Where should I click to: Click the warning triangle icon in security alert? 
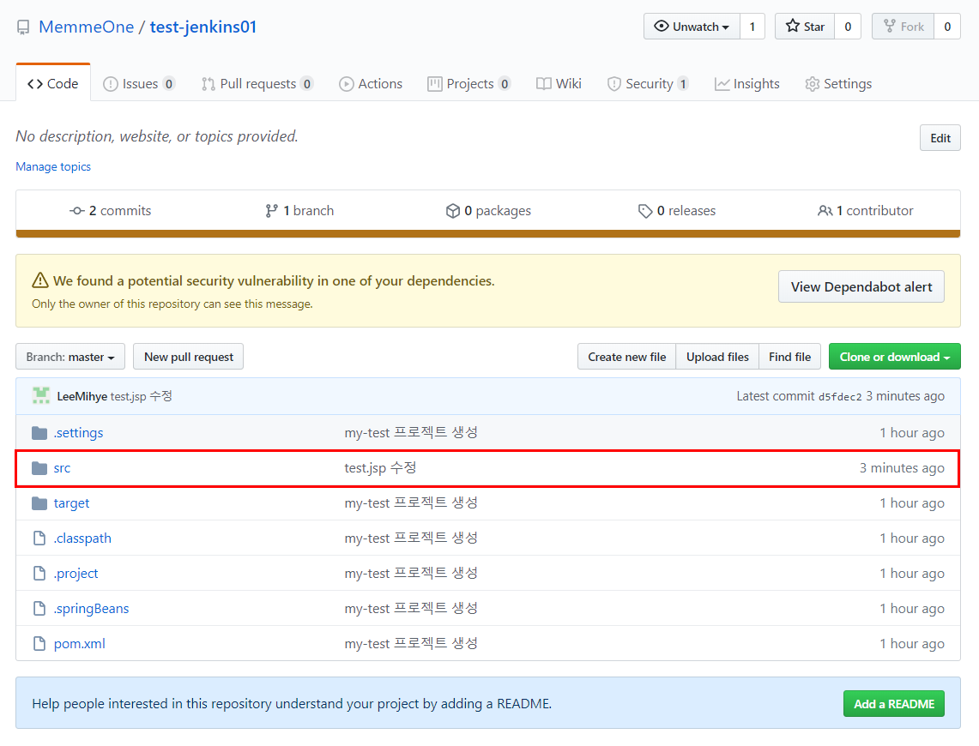pos(40,280)
